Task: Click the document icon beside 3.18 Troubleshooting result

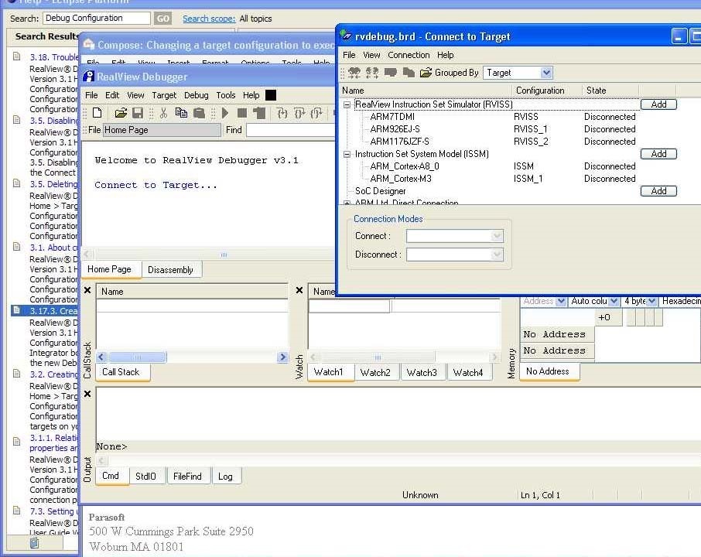Action: [17, 56]
